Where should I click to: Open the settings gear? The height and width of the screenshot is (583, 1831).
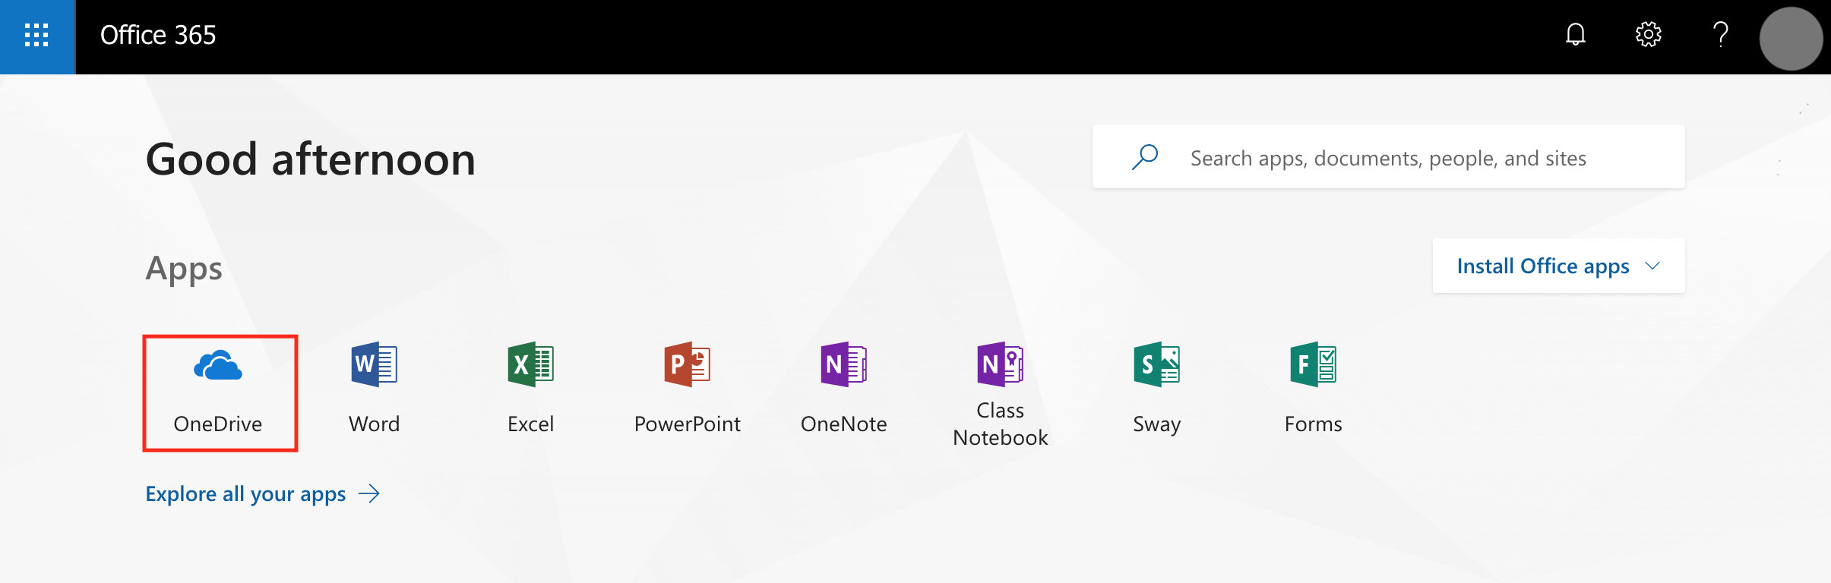coord(1648,35)
